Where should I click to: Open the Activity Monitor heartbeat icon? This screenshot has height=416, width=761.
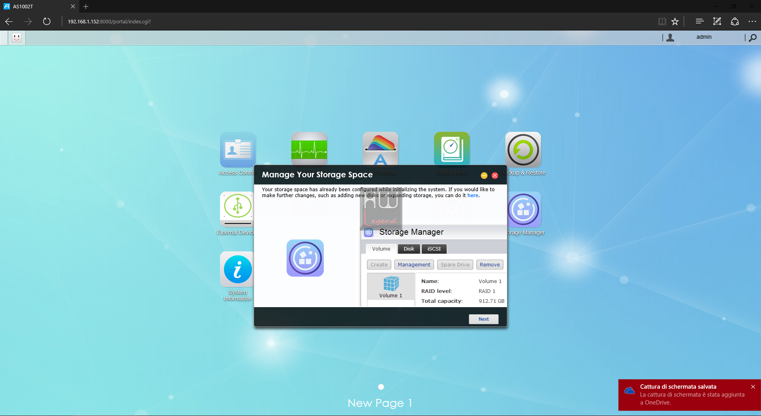(309, 149)
